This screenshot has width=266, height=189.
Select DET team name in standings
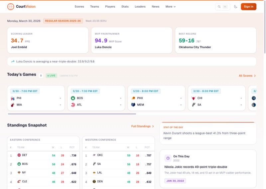(25, 155)
